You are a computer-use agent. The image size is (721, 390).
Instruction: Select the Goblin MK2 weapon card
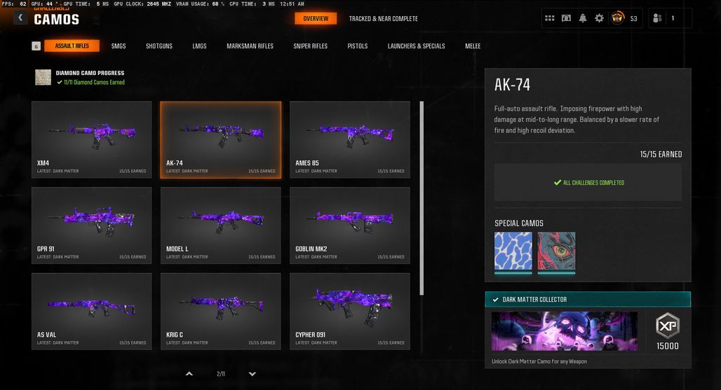pos(350,225)
